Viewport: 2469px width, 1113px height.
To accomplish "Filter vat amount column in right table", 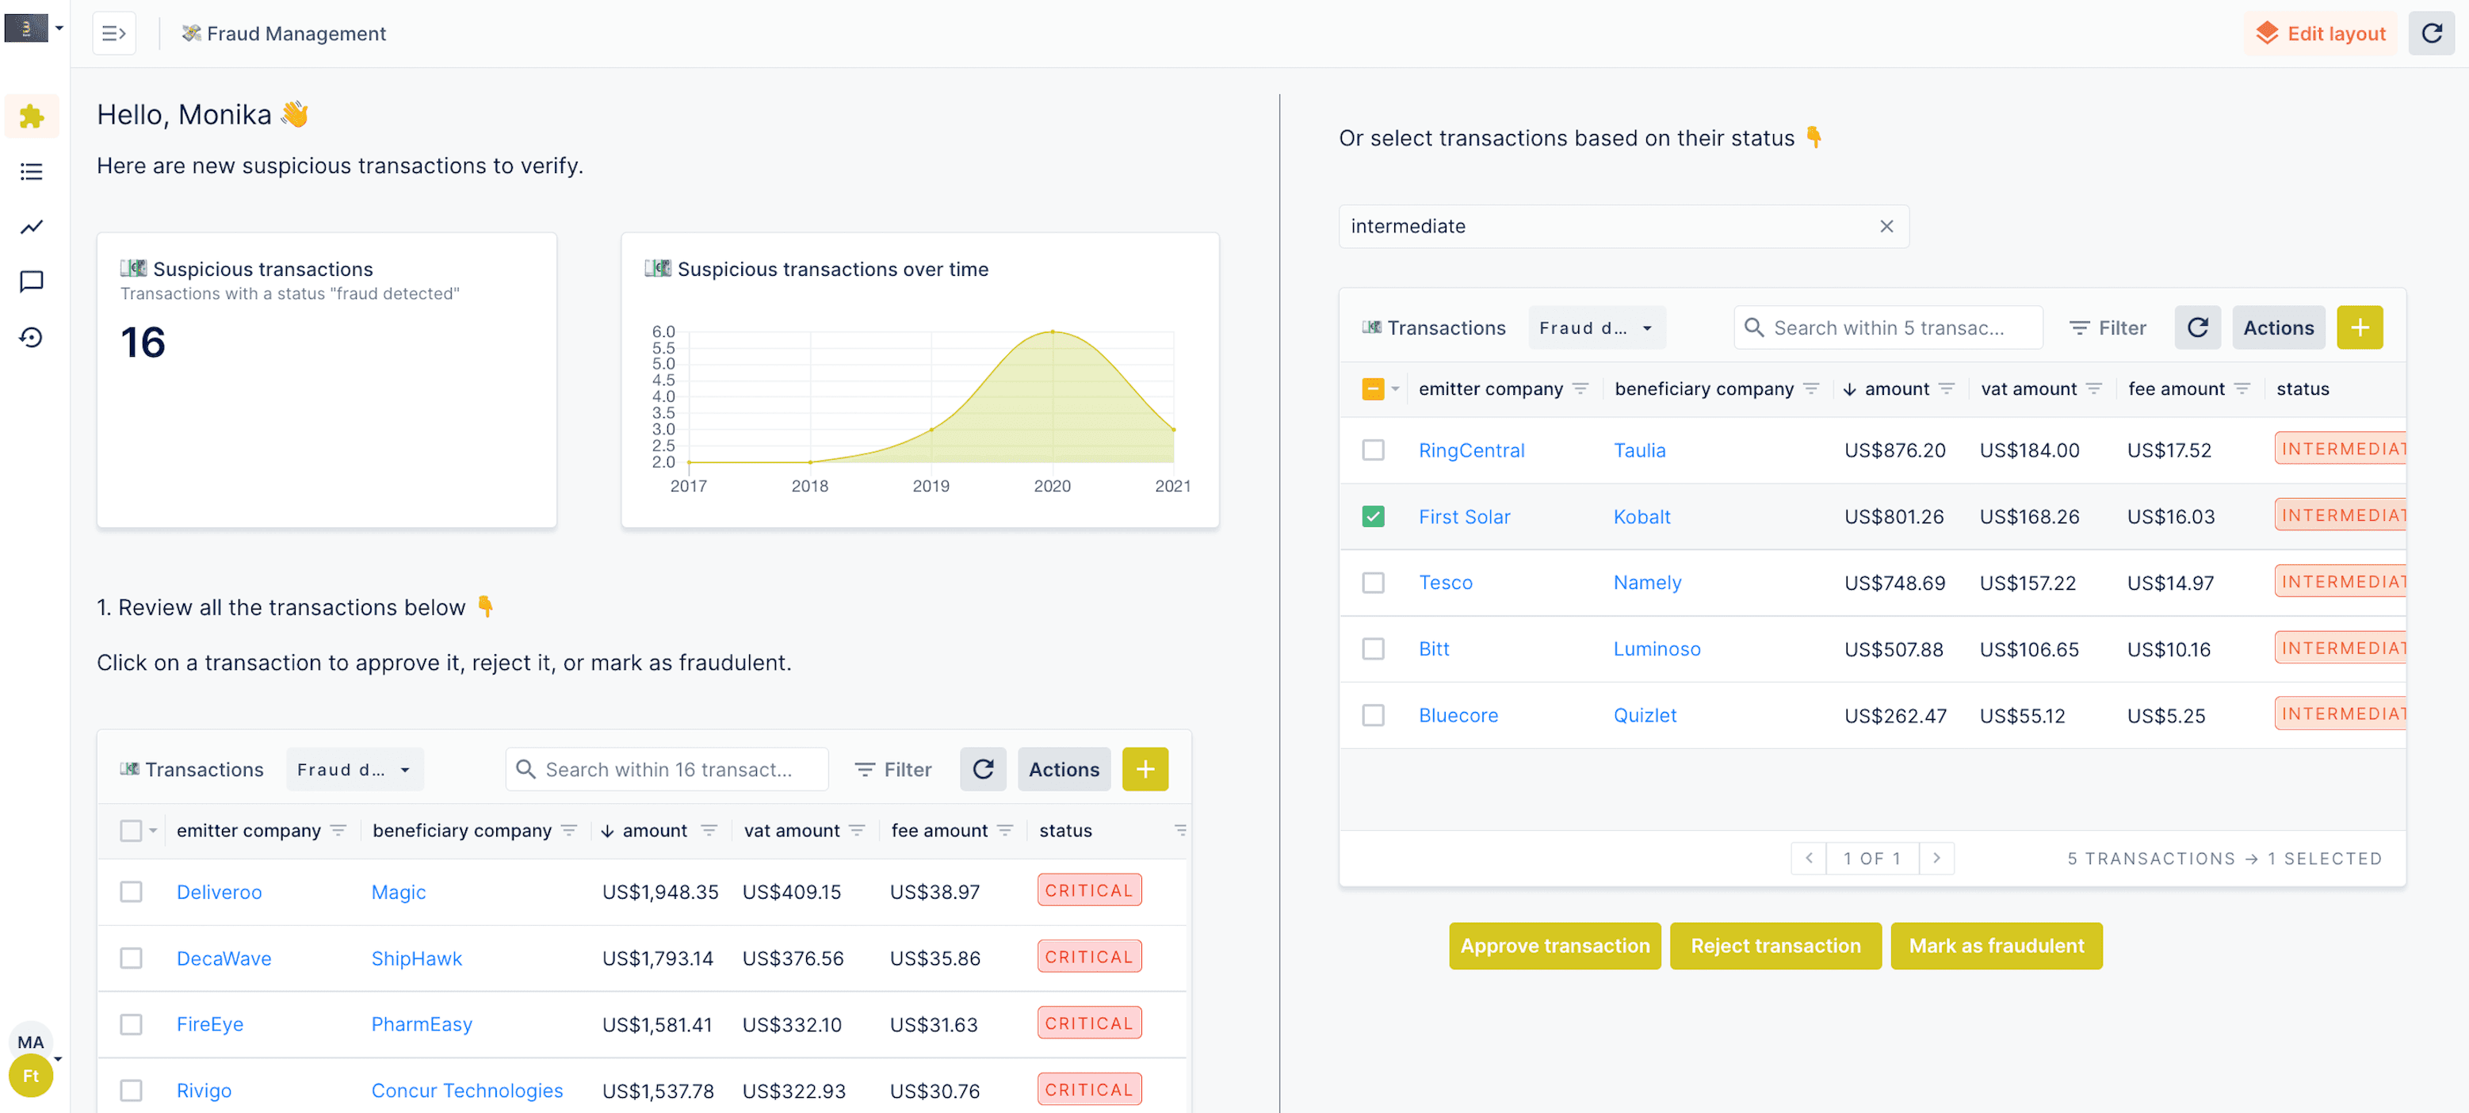I will tap(2094, 388).
